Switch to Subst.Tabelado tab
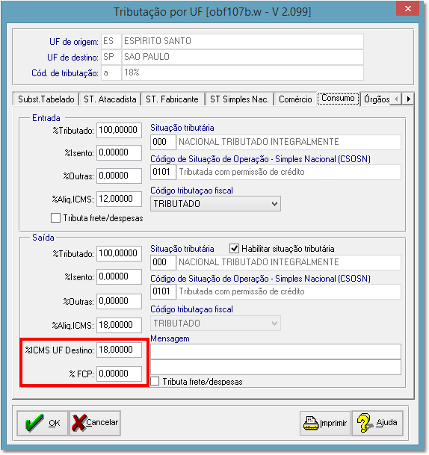The image size is (429, 455). click(46, 99)
